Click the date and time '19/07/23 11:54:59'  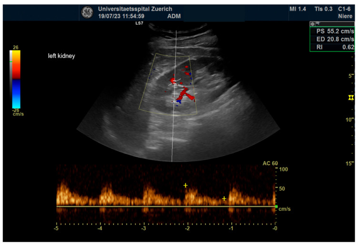coord(121,16)
